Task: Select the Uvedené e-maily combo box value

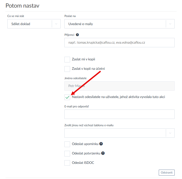Action: 115,24
